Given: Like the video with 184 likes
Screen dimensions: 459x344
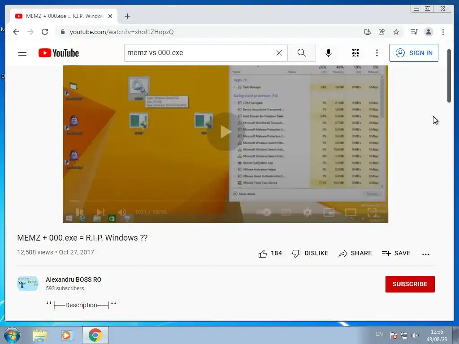Looking at the screenshot, I should click(270, 254).
